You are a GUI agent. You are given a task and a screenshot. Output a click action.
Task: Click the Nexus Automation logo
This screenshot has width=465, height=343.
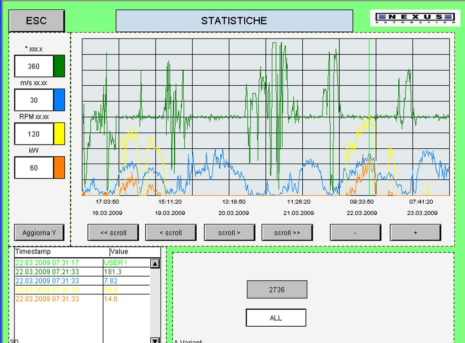point(414,18)
